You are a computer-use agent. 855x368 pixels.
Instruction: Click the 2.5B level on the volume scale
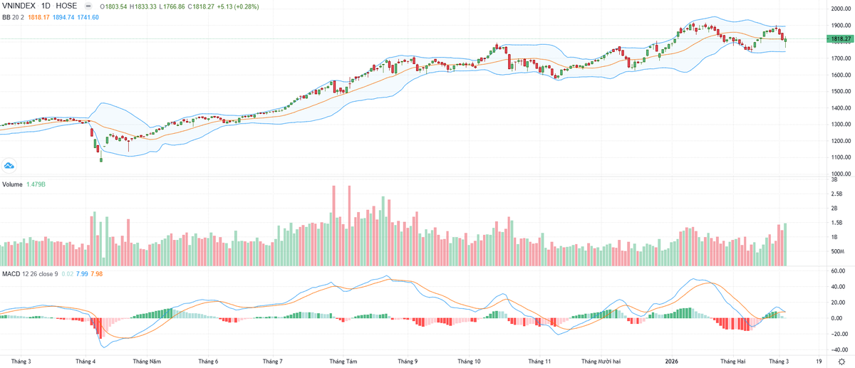(x=836, y=194)
